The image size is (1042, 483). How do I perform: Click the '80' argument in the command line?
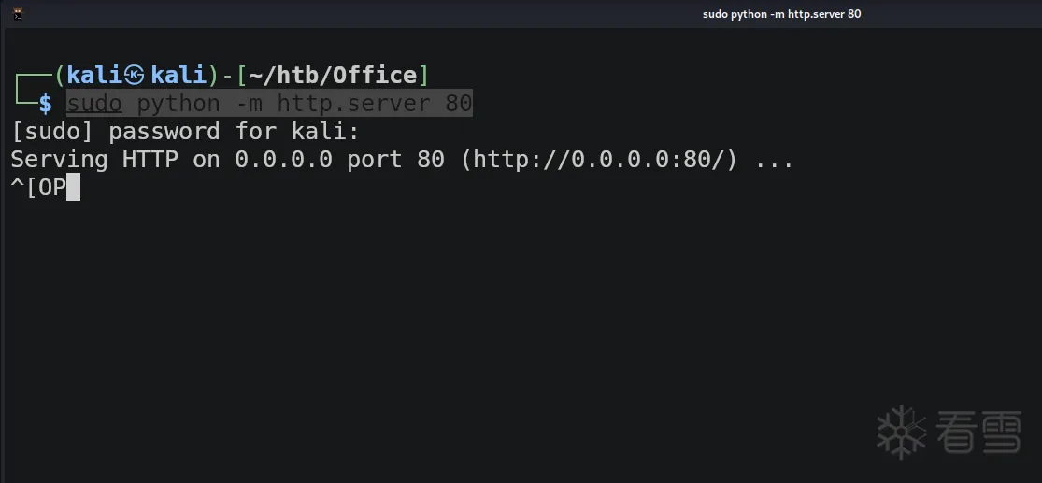(x=459, y=104)
